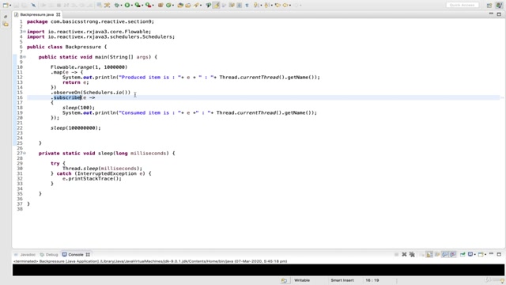This screenshot has height=285, width=506.
Task: Close the Console view tab
Action: [x=88, y=255]
